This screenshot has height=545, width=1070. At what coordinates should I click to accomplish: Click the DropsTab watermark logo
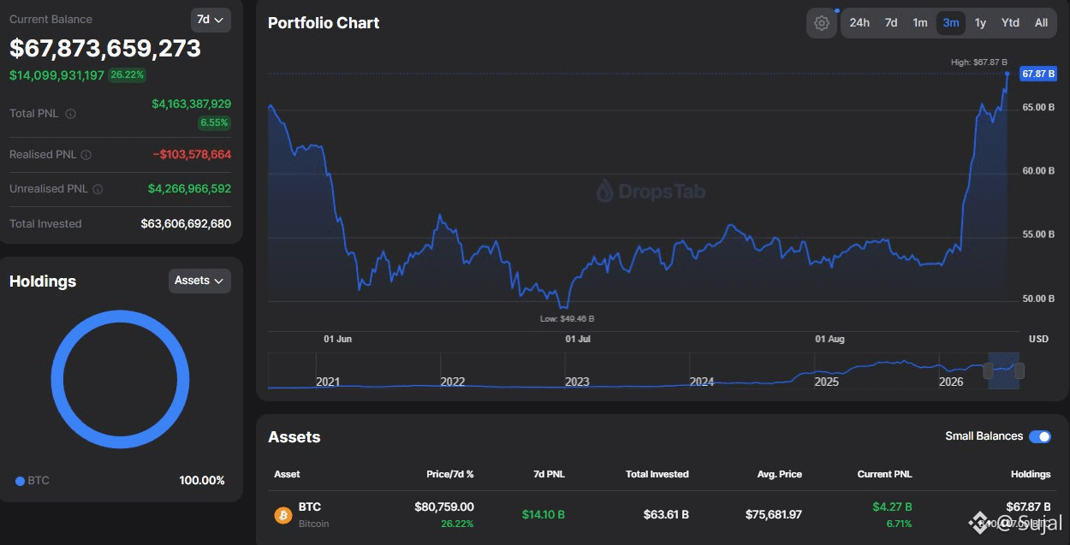(x=651, y=191)
